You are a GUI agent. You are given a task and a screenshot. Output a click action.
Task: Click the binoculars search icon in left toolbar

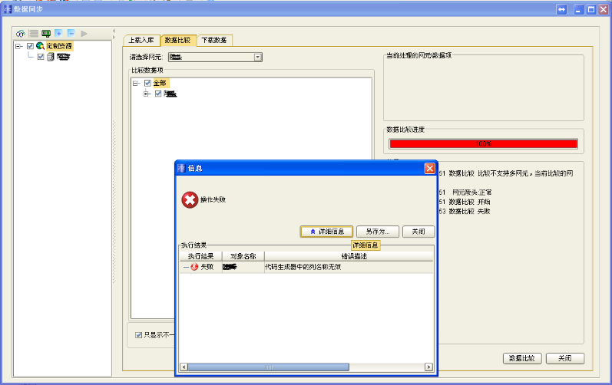coord(22,34)
